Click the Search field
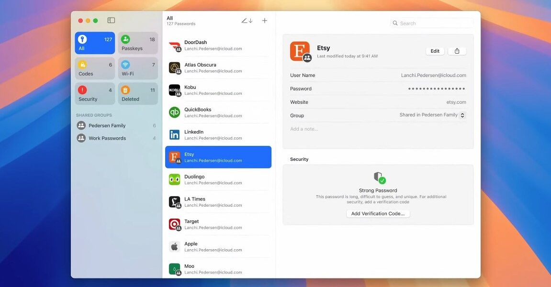The height and width of the screenshot is (287, 551). 431,23
